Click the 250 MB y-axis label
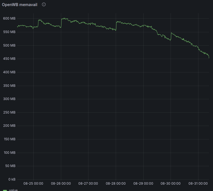 (x=9, y=112)
